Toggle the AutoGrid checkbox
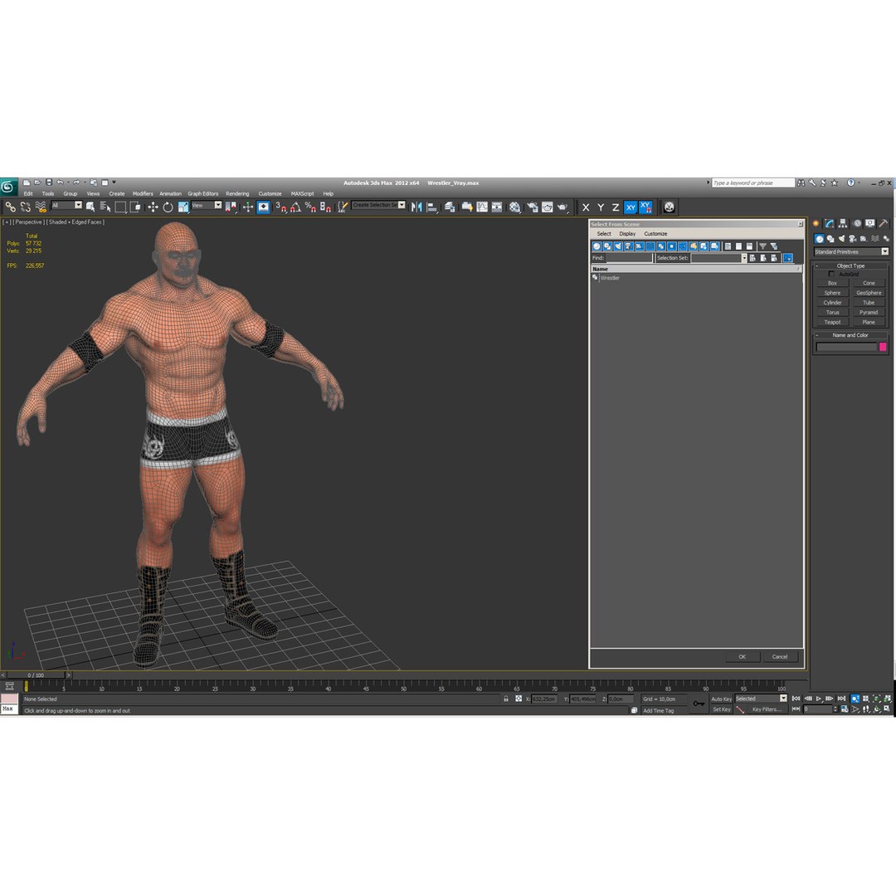The width and height of the screenshot is (896, 896). 831,274
